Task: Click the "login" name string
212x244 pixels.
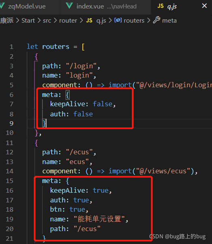Action: click(x=79, y=76)
